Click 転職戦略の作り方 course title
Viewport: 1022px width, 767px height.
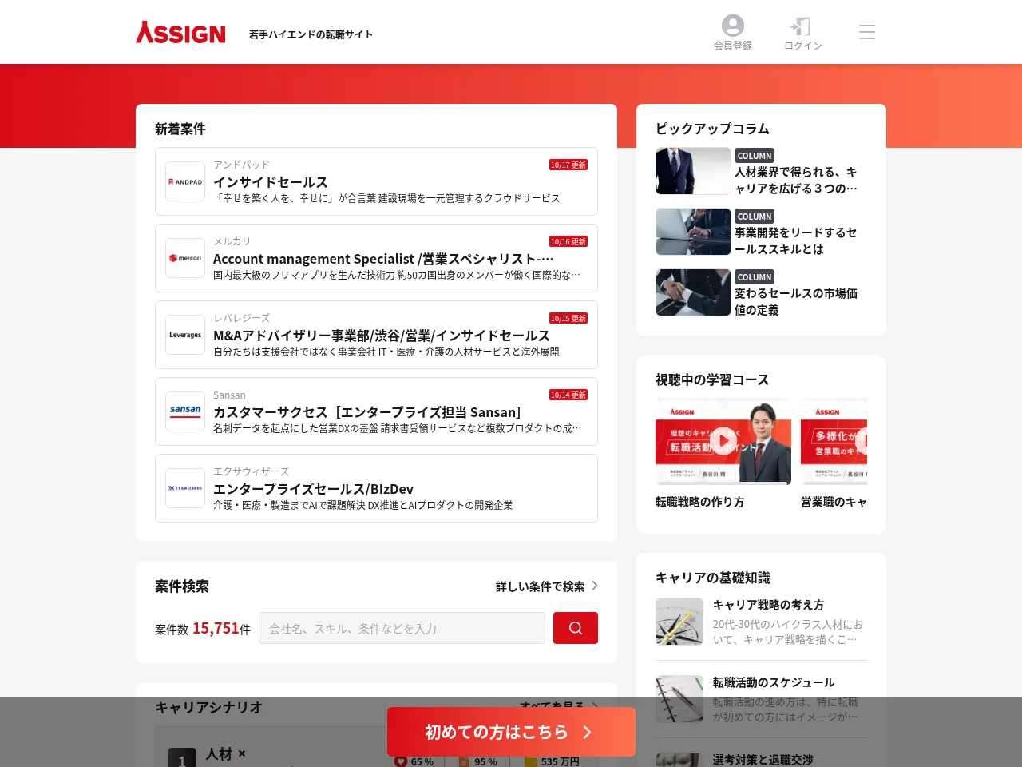[x=699, y=502]
